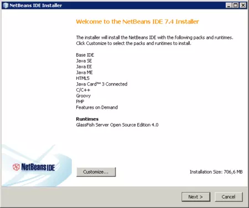Minimize the installer window
This screenshot has height=208, width=249.
tap(229, 6)
